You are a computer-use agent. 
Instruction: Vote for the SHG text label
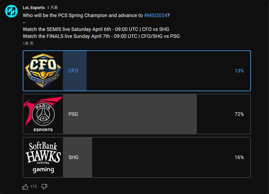[x=73, y=157]
